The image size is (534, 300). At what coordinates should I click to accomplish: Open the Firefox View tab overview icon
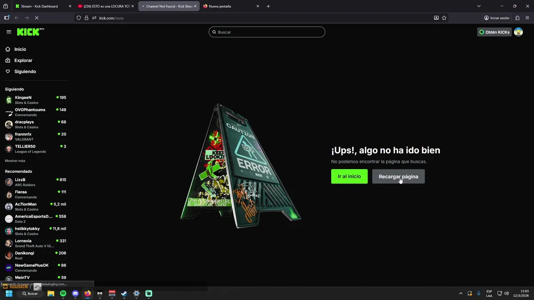point(5,6)
